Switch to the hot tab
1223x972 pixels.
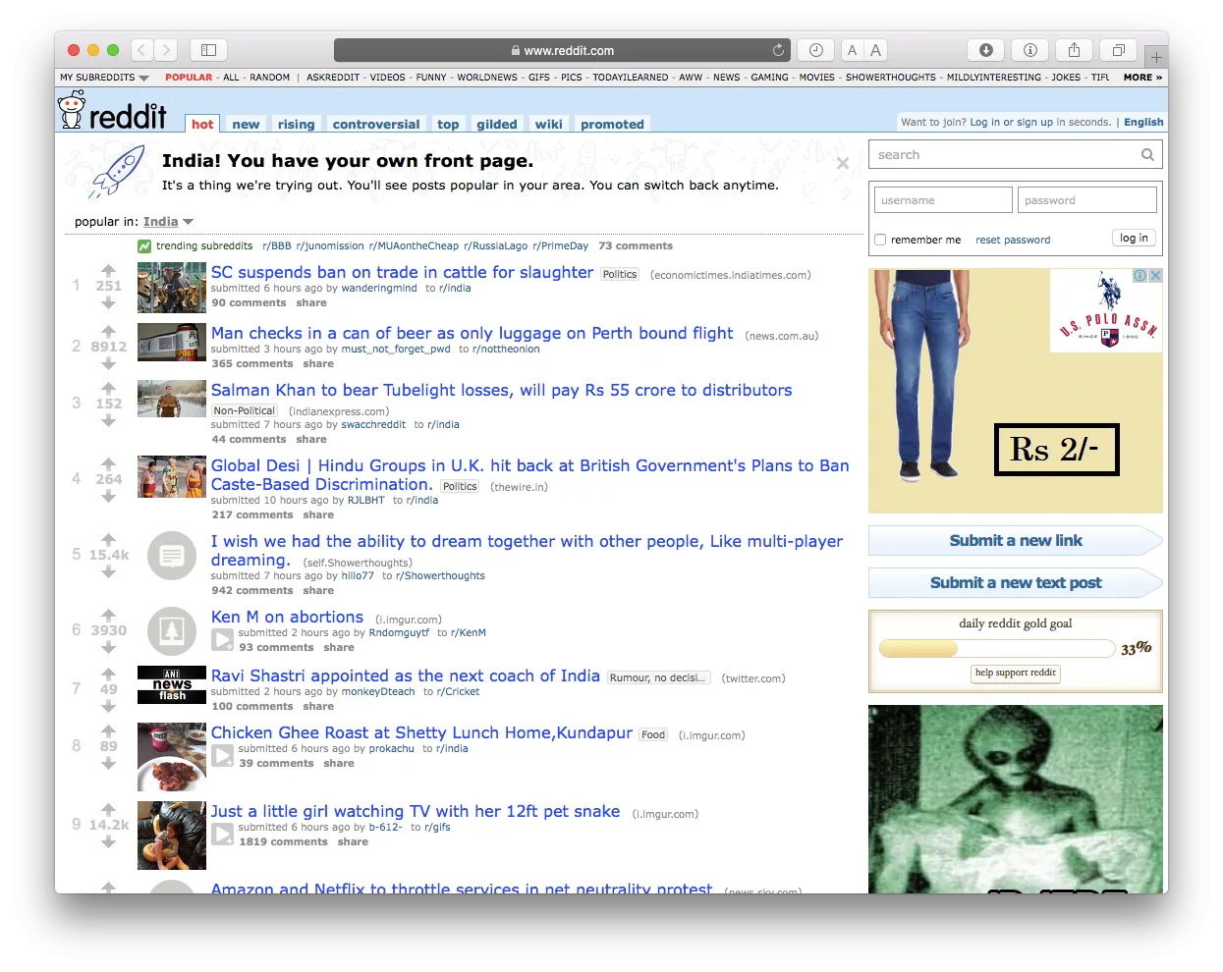point(202,124)
